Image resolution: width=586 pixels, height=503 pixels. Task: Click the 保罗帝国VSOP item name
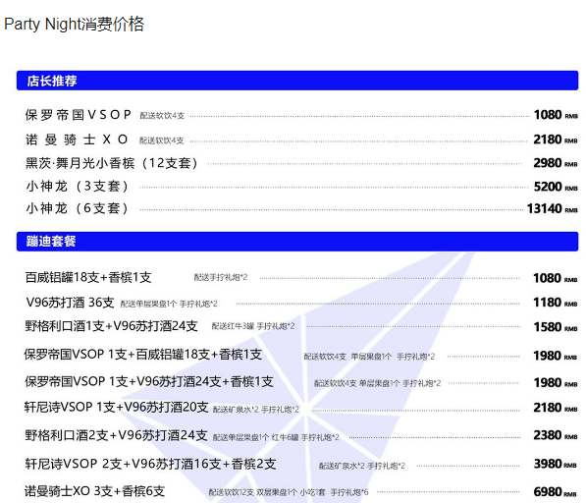click(x=79, y=114)
